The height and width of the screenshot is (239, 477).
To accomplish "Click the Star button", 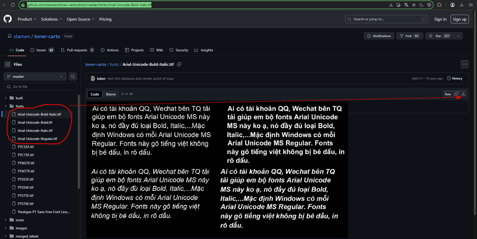I will pyautogui.click(x=439, y=36).
